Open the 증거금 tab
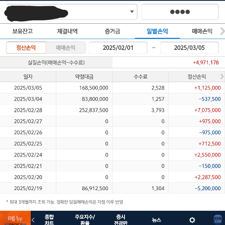Image resolution: width=225 pixels, height=225 pixels. click(x=112, y=31)
